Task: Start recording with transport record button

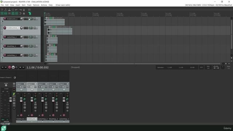Action: [x=9, y=67]
